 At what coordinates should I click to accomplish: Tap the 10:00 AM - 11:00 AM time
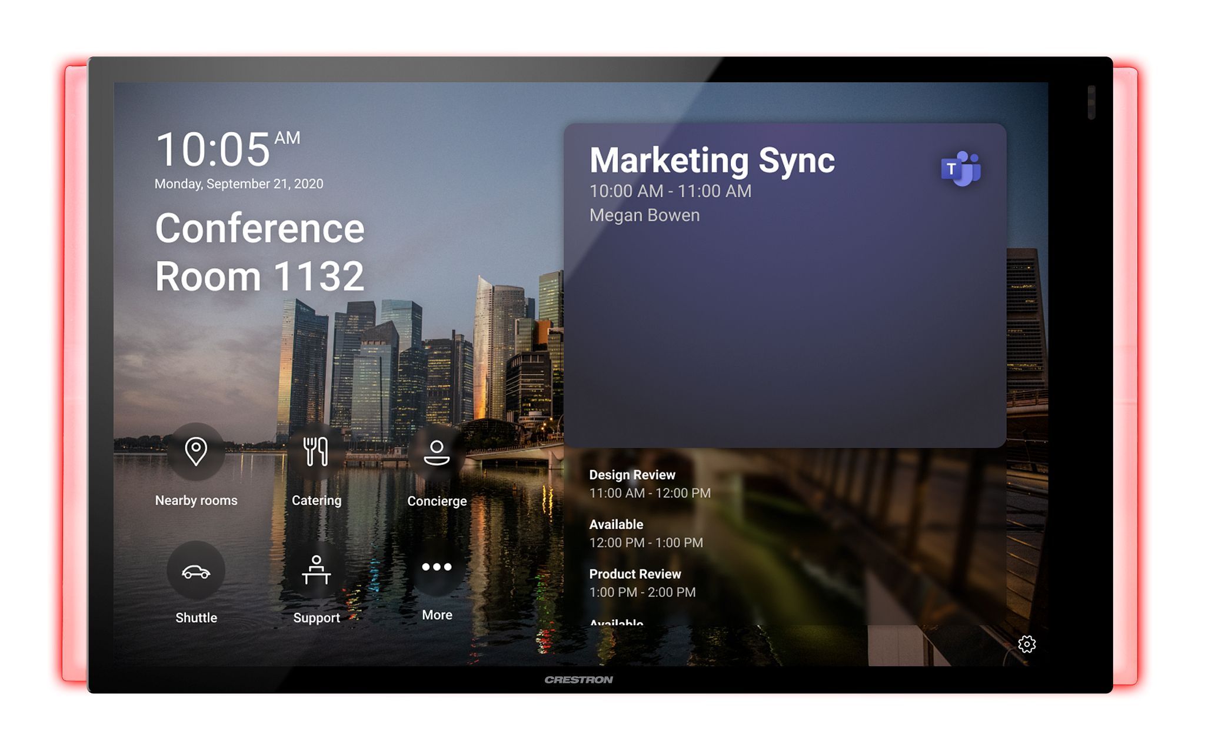670,191
